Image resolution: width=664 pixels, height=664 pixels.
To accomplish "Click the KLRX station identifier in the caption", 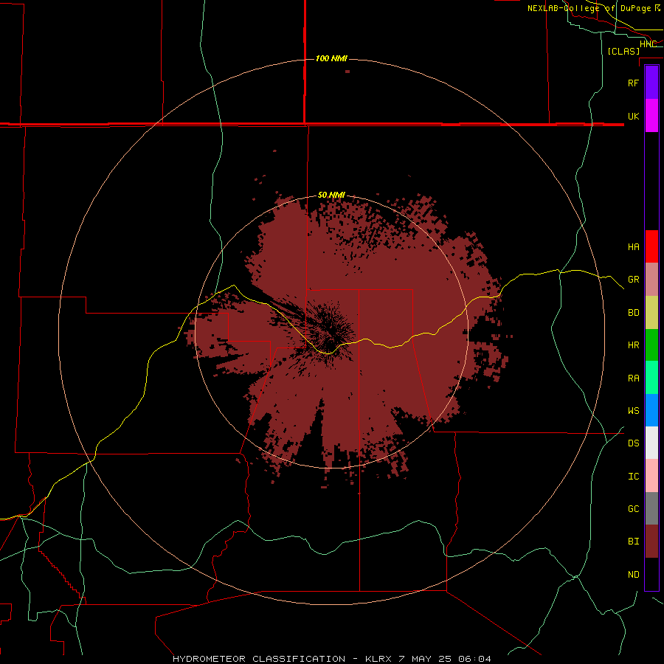I will pos(380,659).
